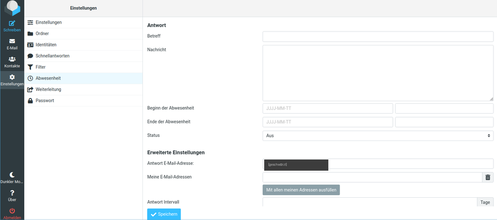This screenshot has width=497, height=220.
Task: Open Über question mark icon
Action: pos(12,193)
